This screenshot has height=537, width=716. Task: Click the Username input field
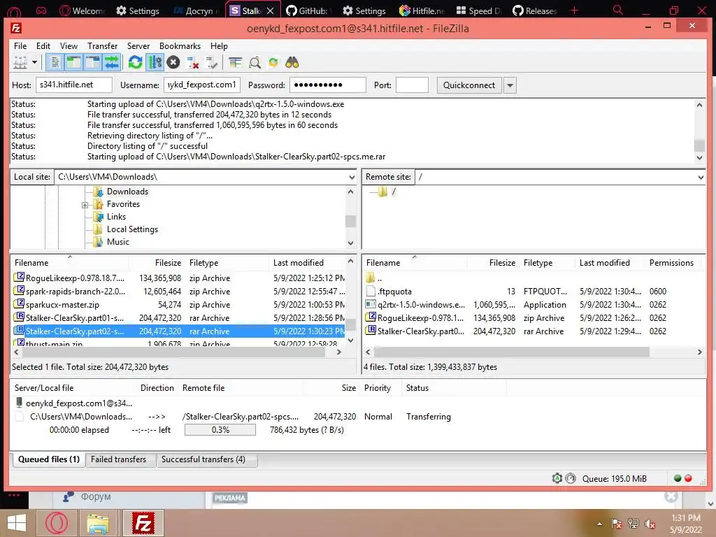(x=202, y=85)
